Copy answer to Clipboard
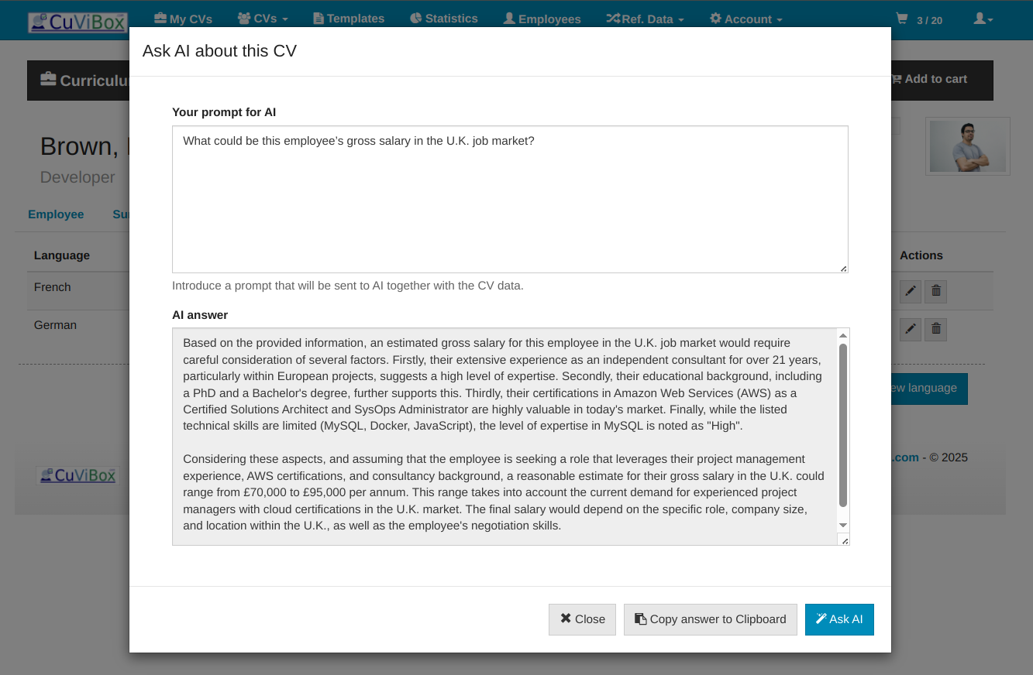Viewport: 1033px width, 675px height. tap(710, 619)
